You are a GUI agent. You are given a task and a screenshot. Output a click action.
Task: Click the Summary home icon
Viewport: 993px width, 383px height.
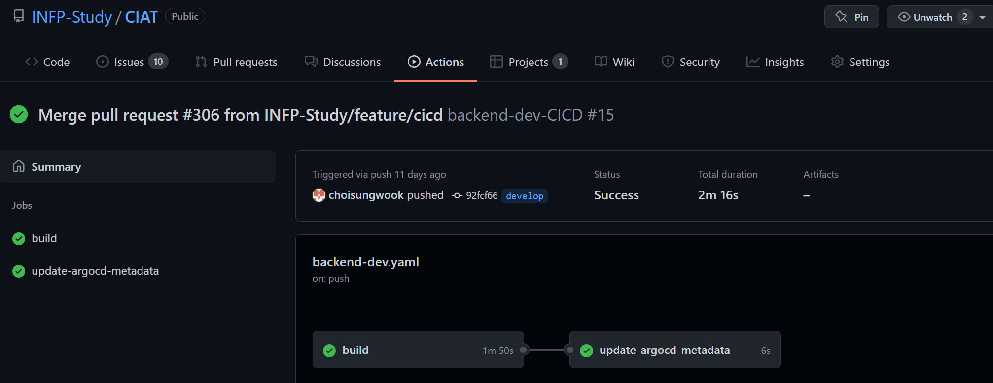(x=19, y=166)
